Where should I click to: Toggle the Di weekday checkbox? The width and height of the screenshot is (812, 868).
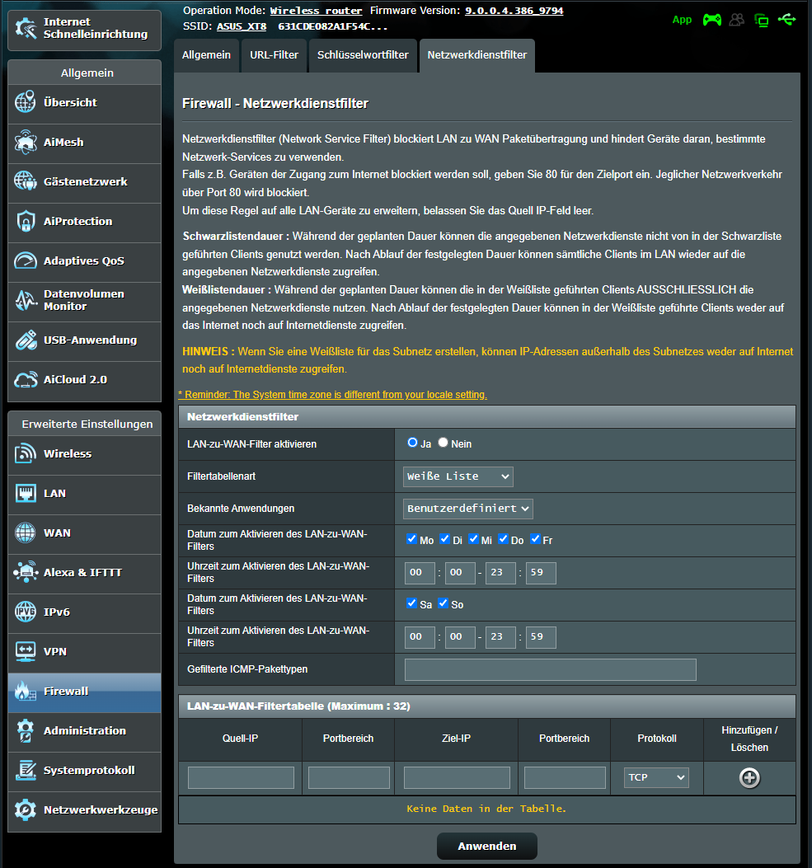click(x=444, y=538)
